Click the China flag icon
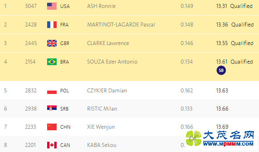Screen dimensions: 259x152 pos(52,127)
